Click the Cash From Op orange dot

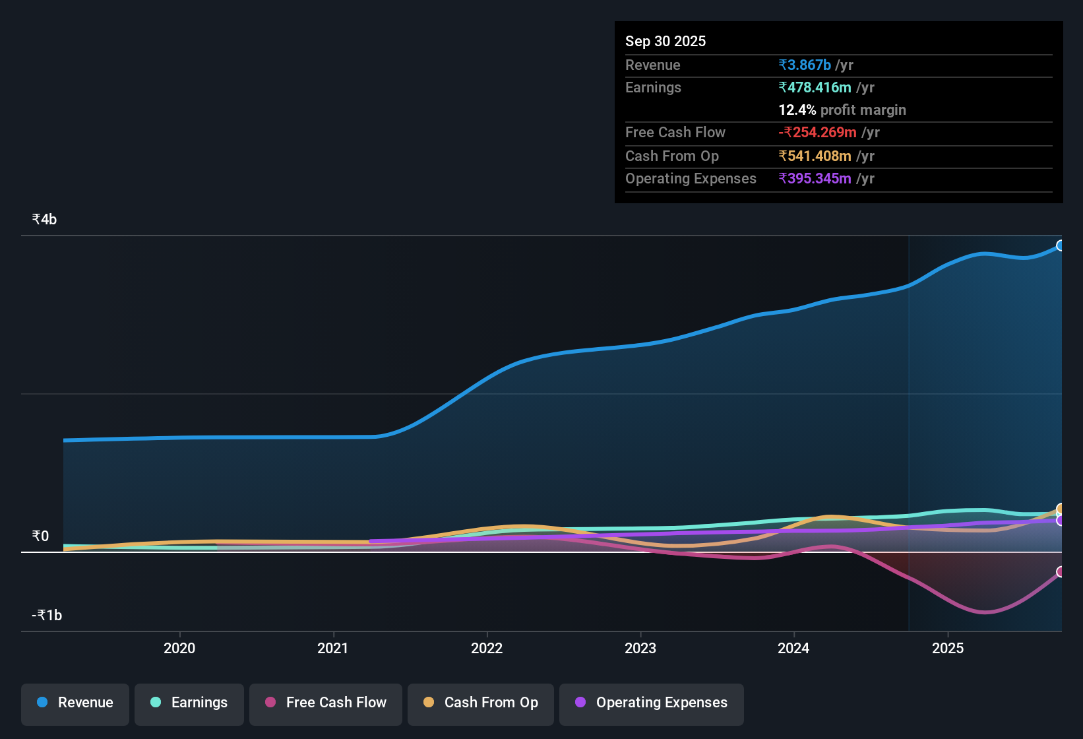point(429,703)
